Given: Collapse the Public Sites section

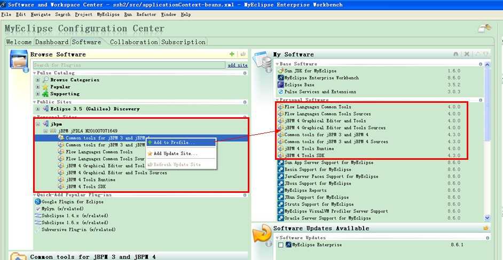Looking at the screenshot, I should click(35, 102).
